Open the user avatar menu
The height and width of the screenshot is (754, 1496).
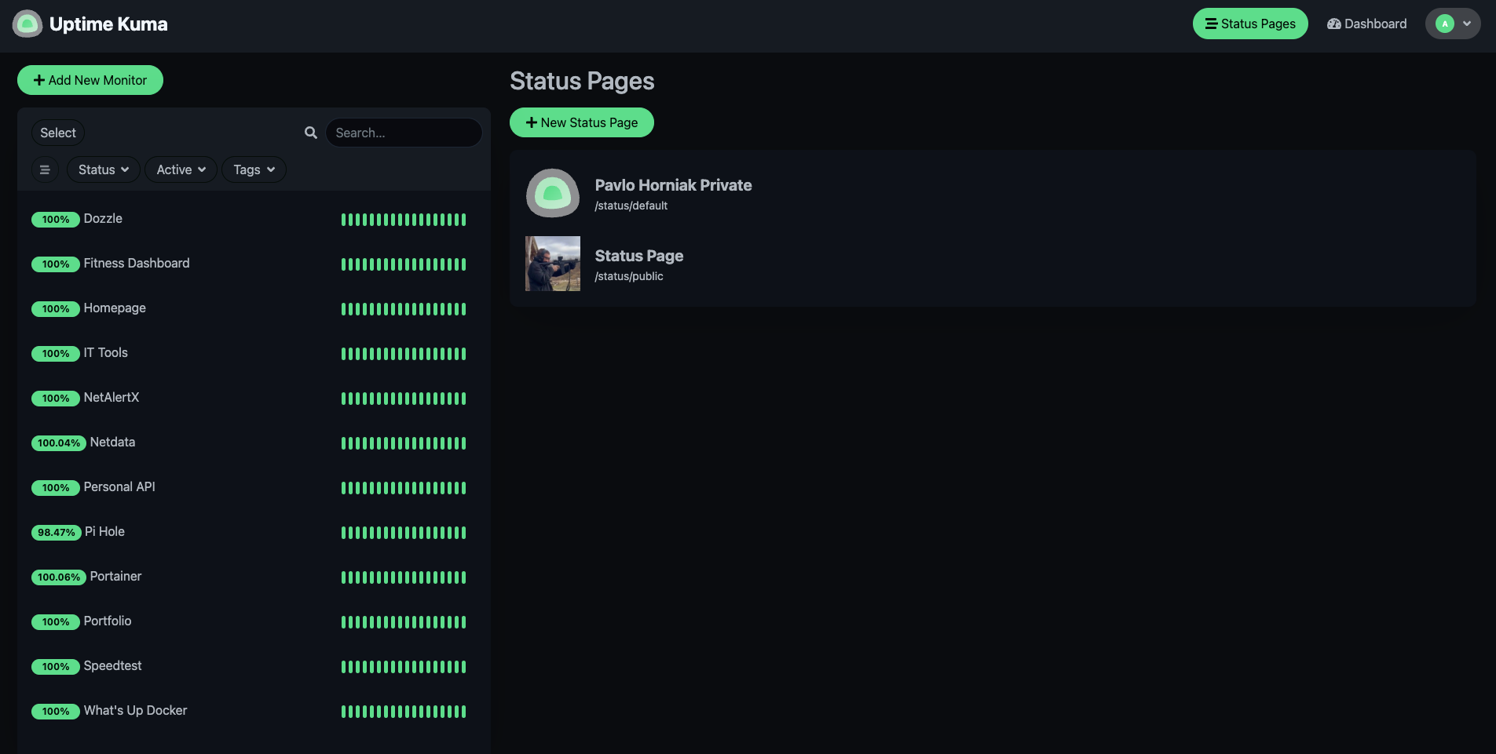pos(1452,24)
